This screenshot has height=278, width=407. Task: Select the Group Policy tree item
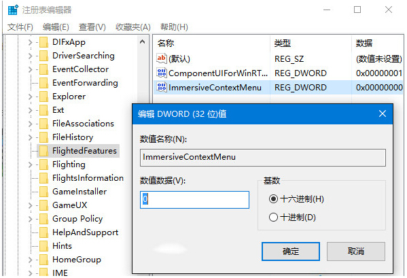point(77,219)
